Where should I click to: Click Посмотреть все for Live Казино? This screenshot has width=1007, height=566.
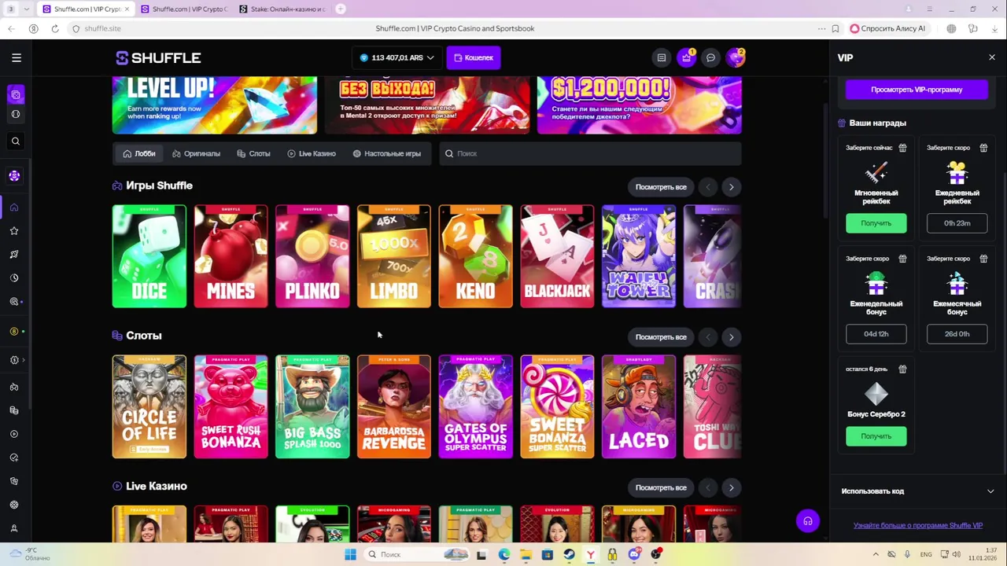point(661,488)
